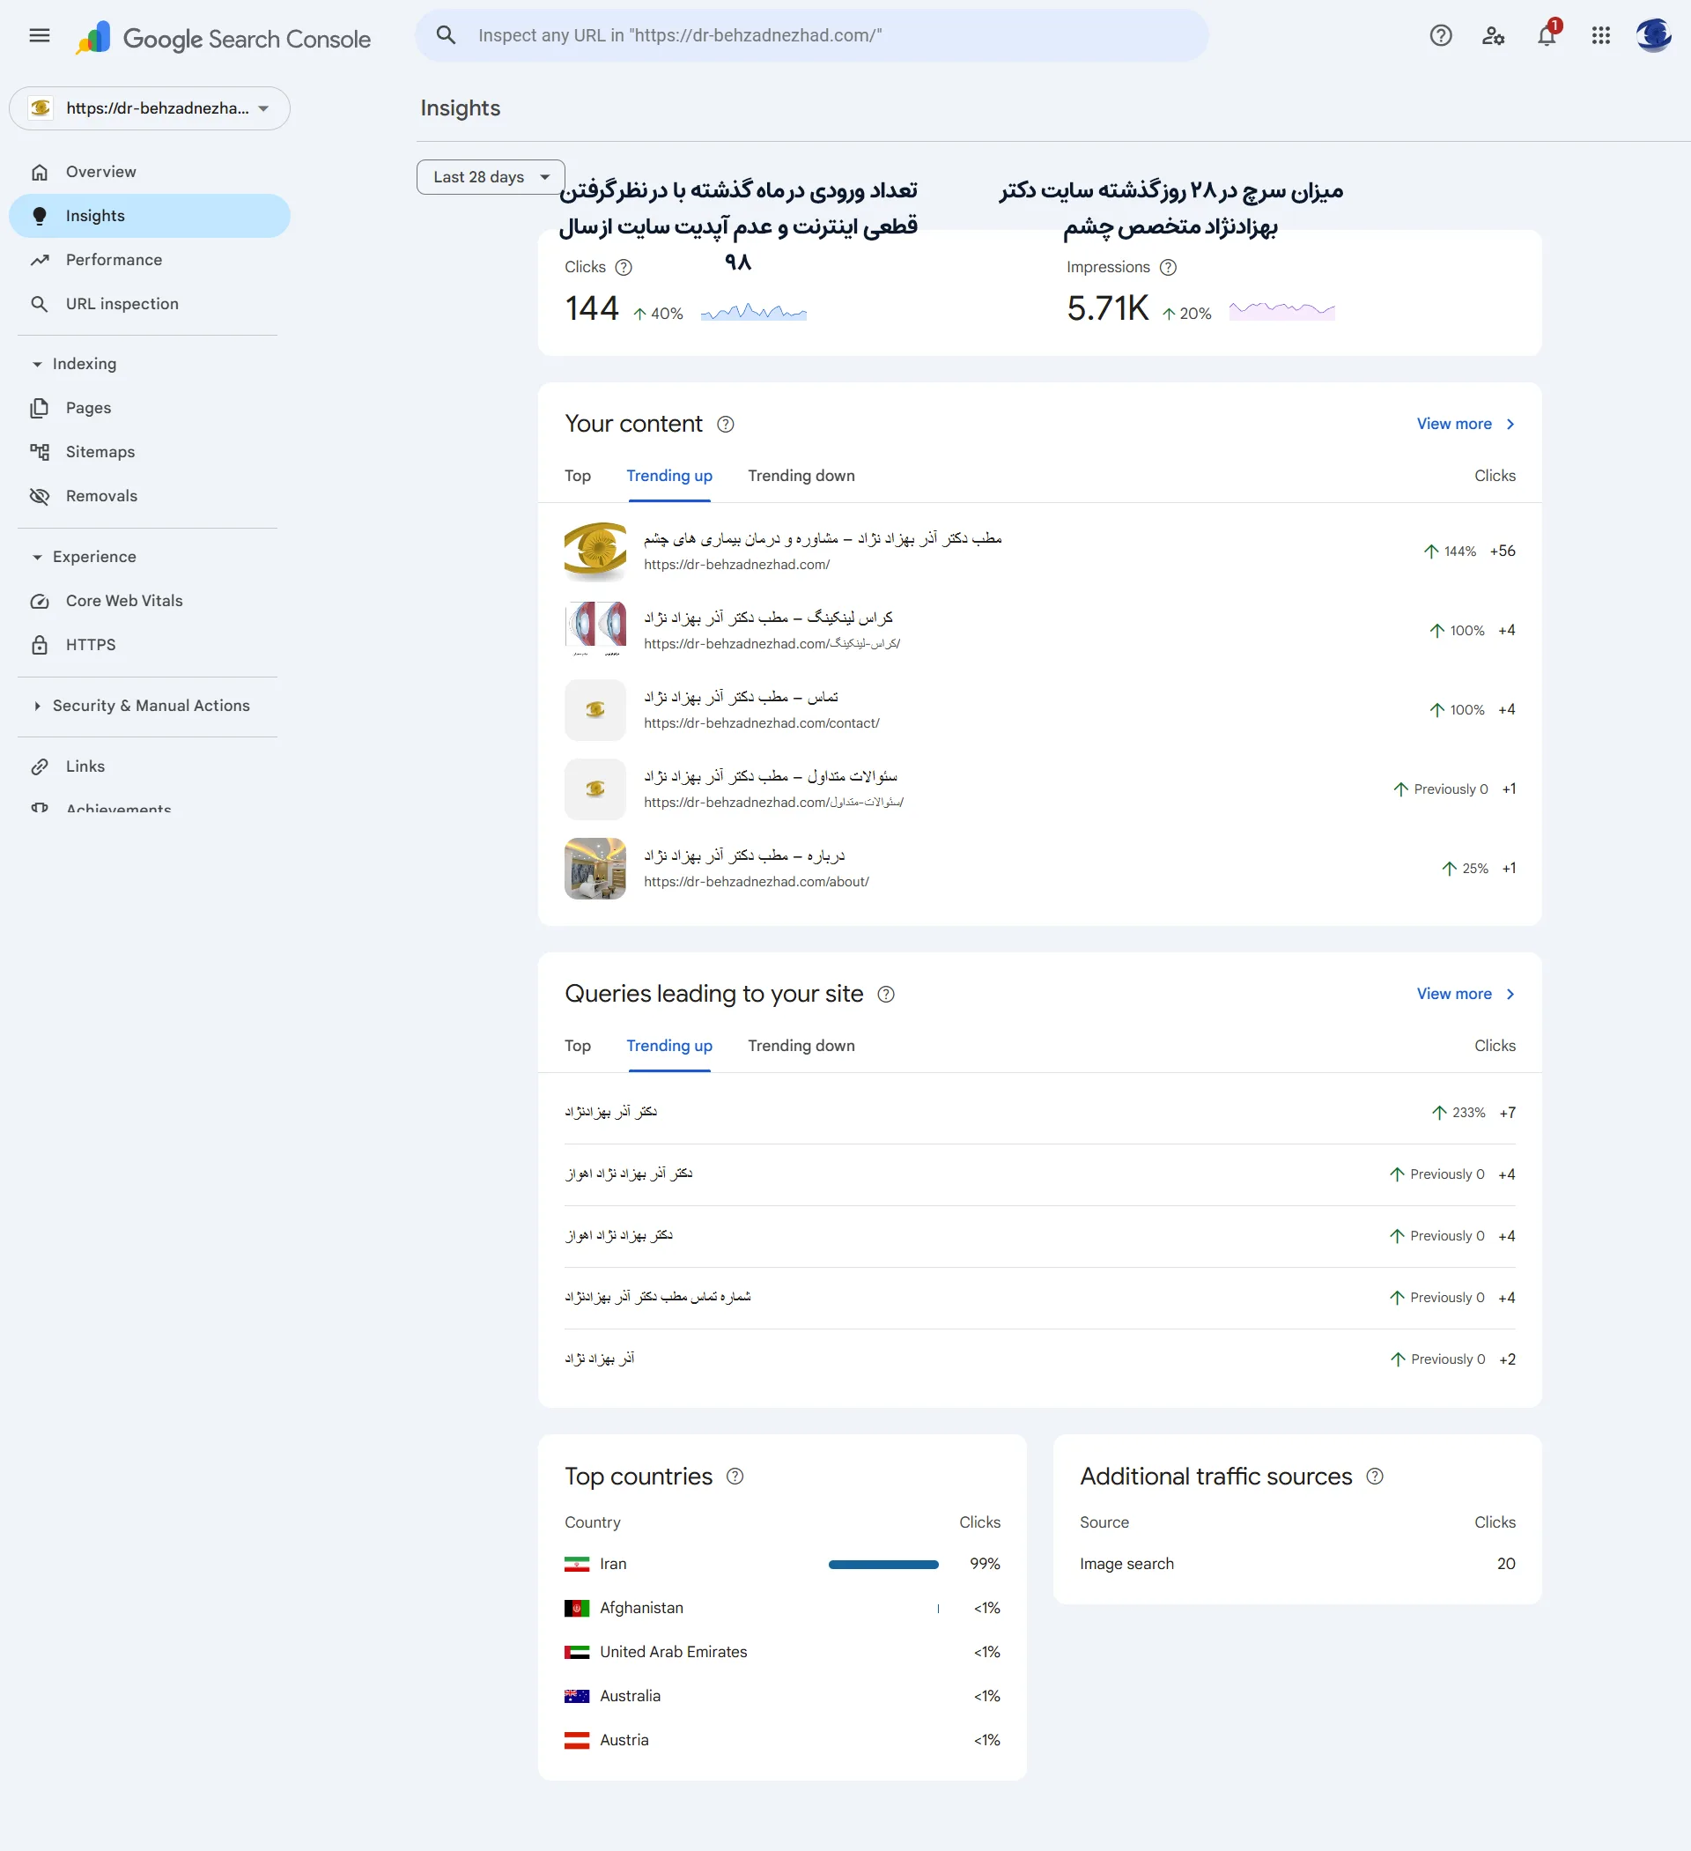1691x1851 pixels.
Task: Open Removals in sidebar
Action: click(150, 497)
